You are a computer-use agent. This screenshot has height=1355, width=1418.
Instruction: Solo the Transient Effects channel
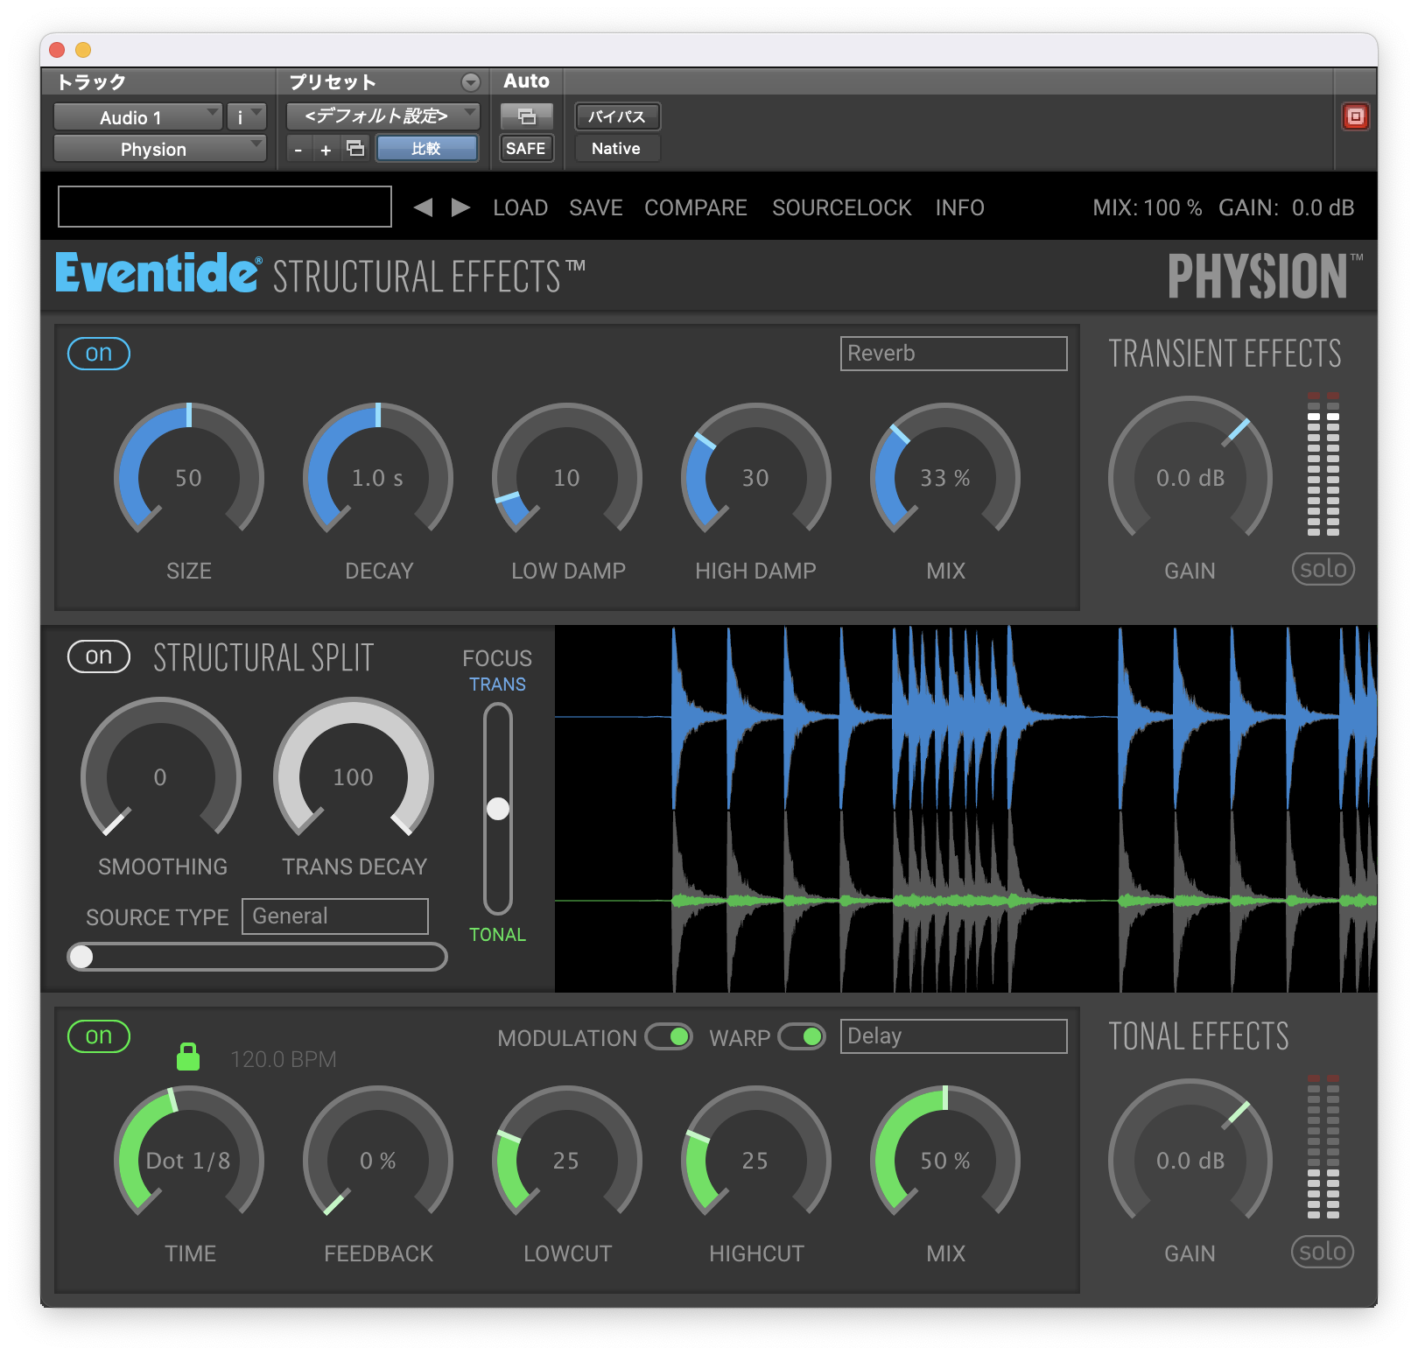pyautogui.click(x=1323, y=569)
